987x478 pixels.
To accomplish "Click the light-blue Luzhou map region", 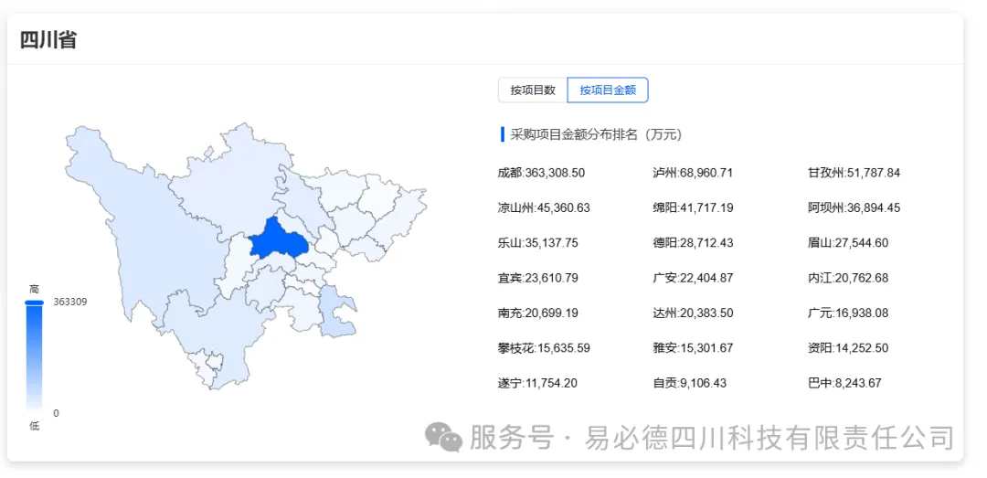I will 336,311.
